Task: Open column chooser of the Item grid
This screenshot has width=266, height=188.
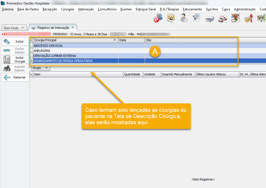Action: (x=31, y=74)
